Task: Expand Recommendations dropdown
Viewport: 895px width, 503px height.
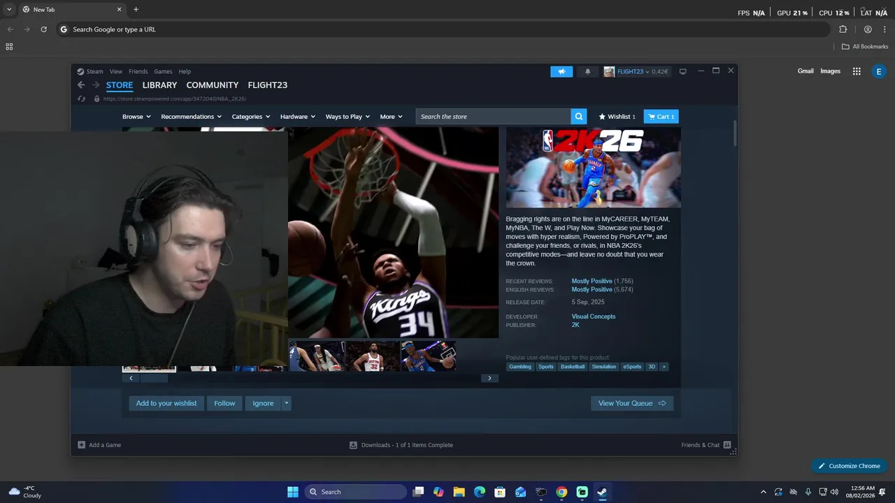Action: point(191,117)
